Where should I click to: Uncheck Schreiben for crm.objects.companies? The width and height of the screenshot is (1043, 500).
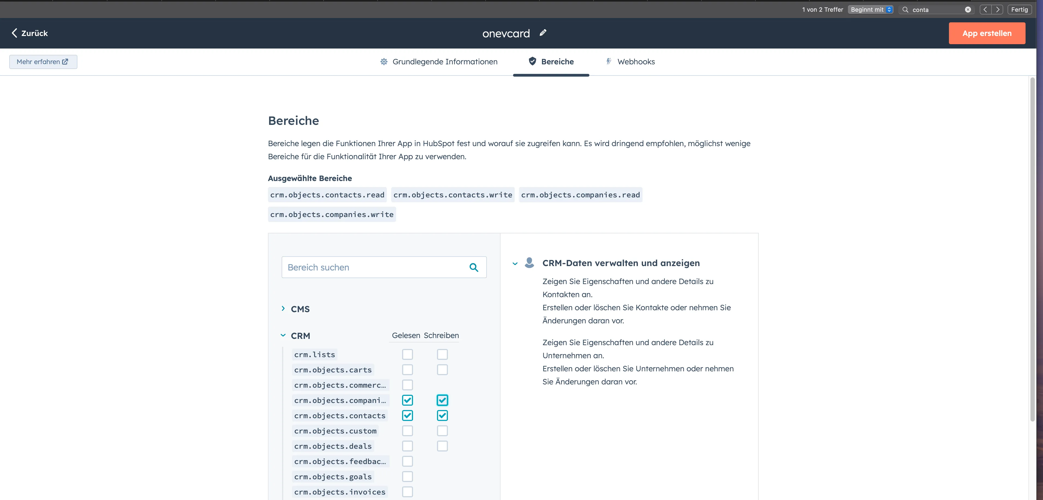pyautogui.click(x=442, y=400)
